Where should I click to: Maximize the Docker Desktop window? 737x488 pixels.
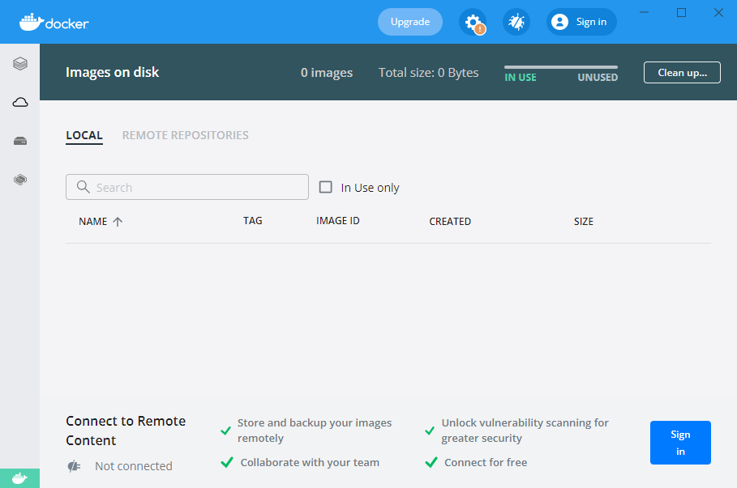[x=682, y=13]
